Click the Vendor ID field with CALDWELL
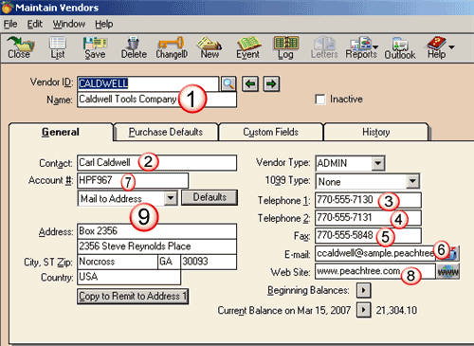The image size is (474, 346). click(x=148, y=83)
